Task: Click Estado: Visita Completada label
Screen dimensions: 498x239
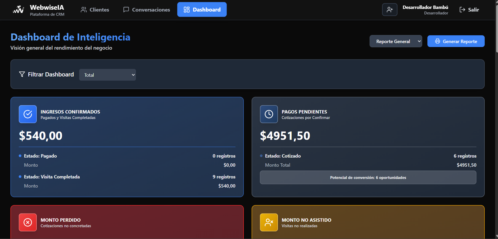Action: (x=52, y=177)
